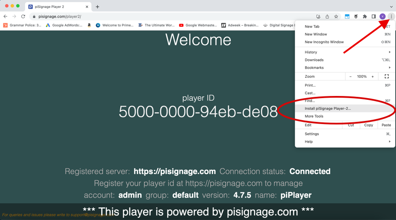Reload the pisignage page
The width and height of the screenshot is (396, 220).
[x=23, y=16]
